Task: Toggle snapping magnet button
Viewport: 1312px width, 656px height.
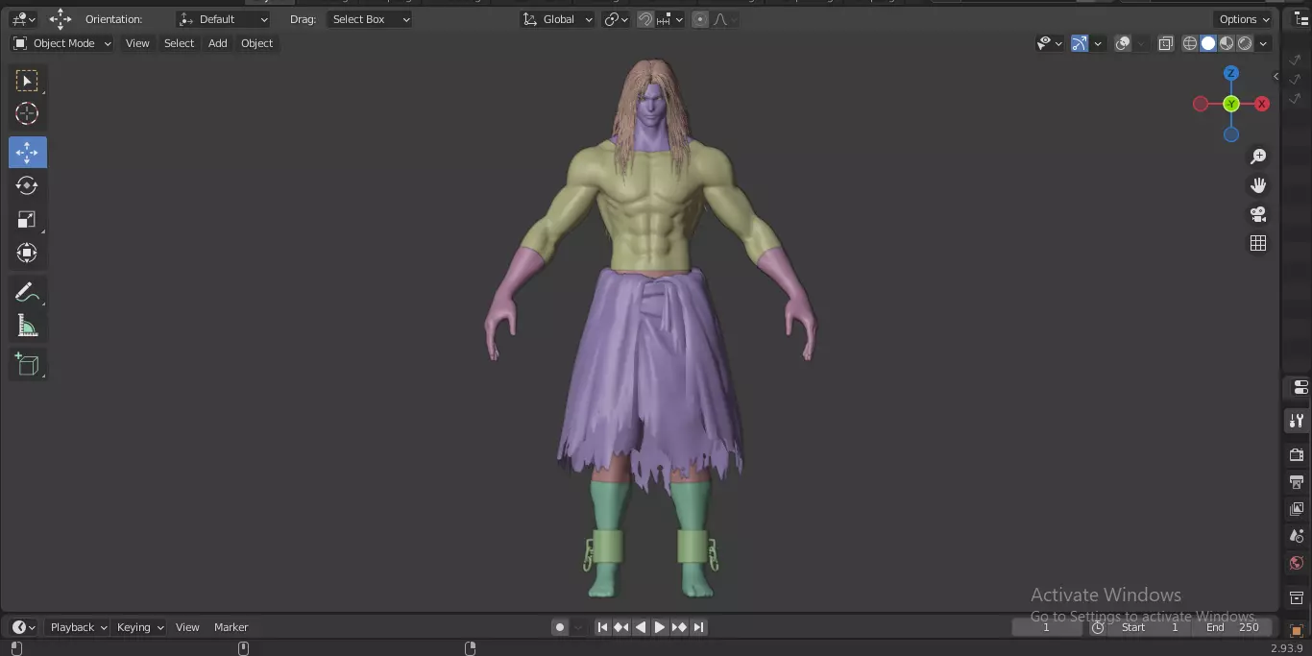Action: (x=645, y=19)
